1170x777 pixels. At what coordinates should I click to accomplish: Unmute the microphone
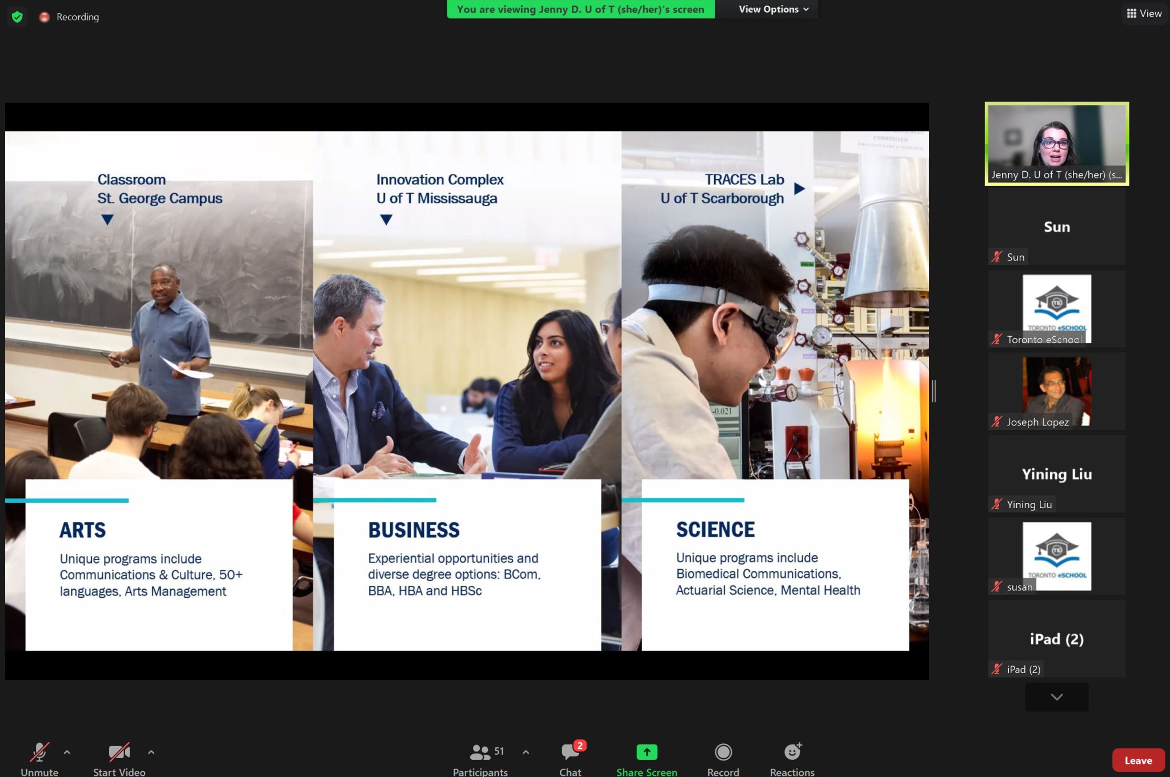tap(39, 760)
